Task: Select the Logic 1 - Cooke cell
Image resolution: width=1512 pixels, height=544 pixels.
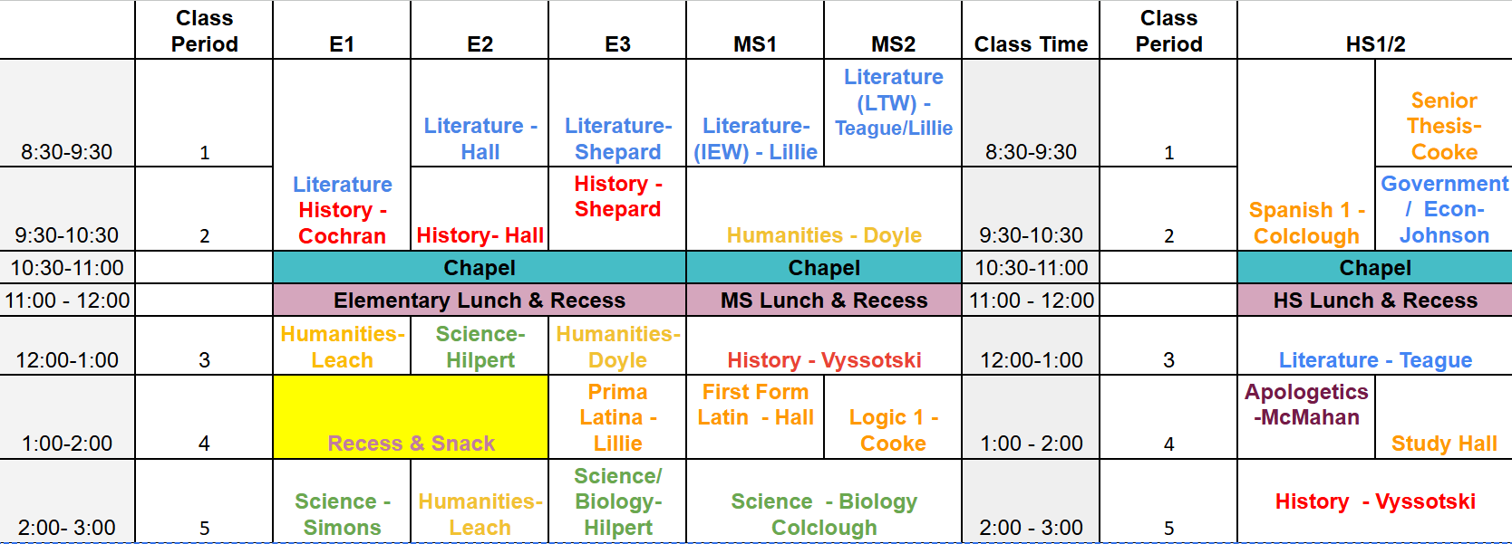Action: click(893, 417)
